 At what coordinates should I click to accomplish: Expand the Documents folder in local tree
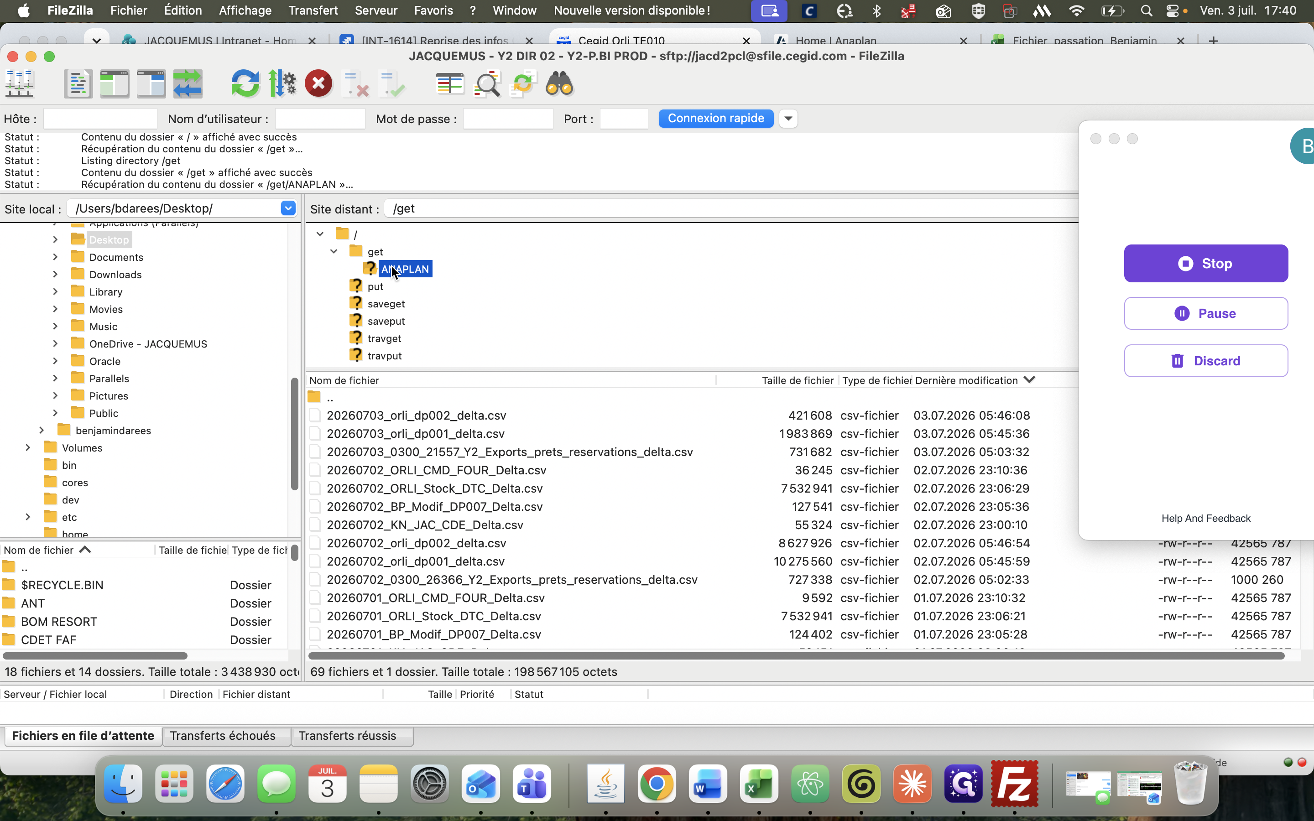(55, 257)
